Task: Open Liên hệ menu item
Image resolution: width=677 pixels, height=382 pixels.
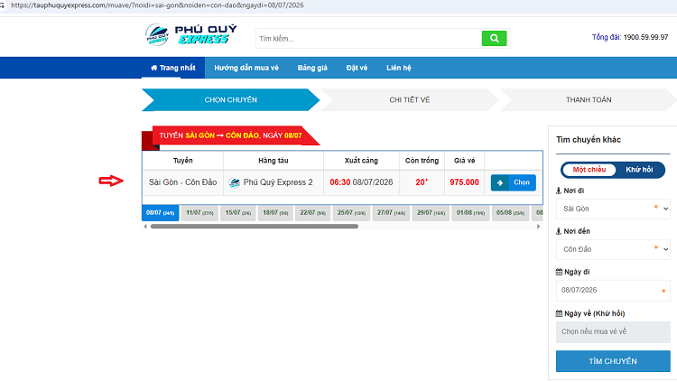Action: pos(398,68)
